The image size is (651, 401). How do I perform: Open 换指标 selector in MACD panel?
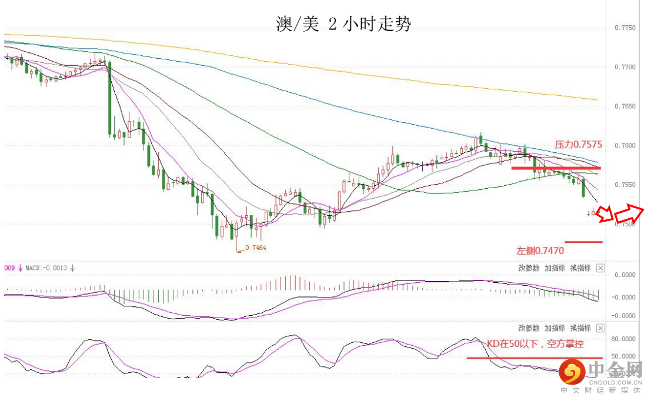580,268
